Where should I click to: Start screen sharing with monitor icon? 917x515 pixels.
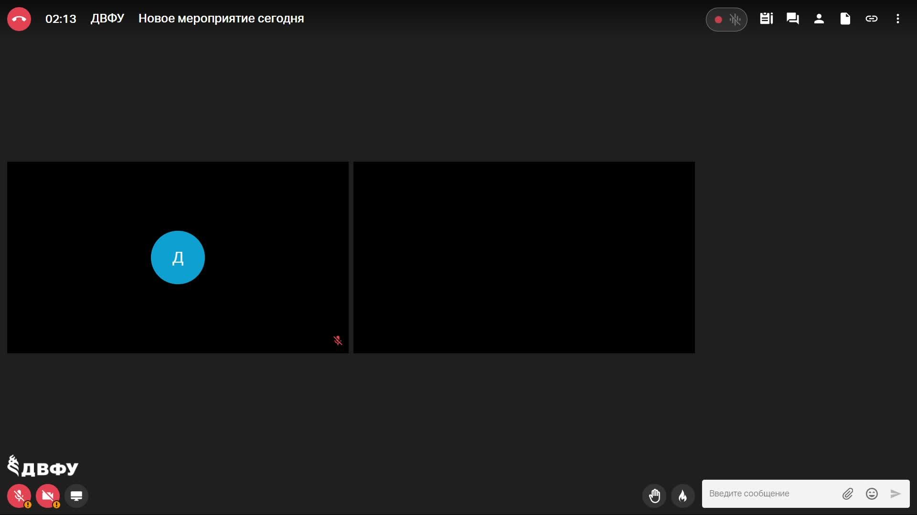(76, 496)
